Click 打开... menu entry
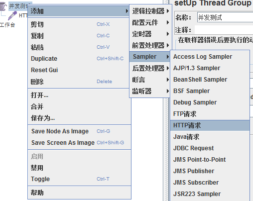Image resolution: width=253 pixels, height=201 pixels. point(80,95)
